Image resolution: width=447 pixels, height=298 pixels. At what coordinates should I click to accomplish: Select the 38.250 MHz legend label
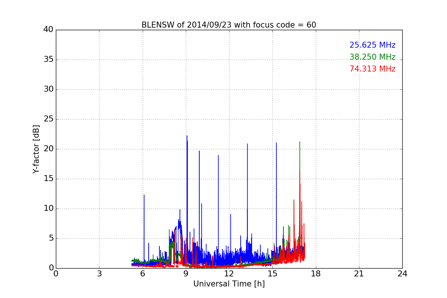point(372,57)
